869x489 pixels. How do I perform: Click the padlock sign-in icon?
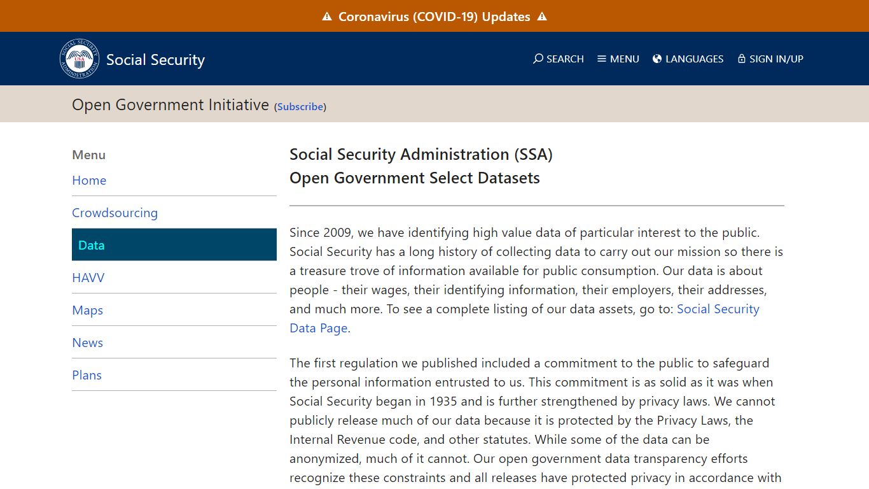(x=741, y=59)
